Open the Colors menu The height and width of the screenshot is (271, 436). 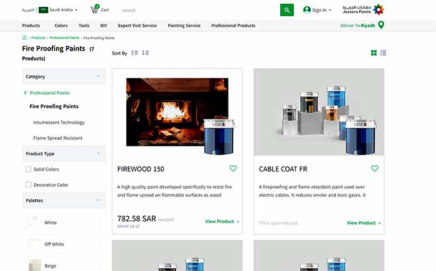(x=61, y=26)
